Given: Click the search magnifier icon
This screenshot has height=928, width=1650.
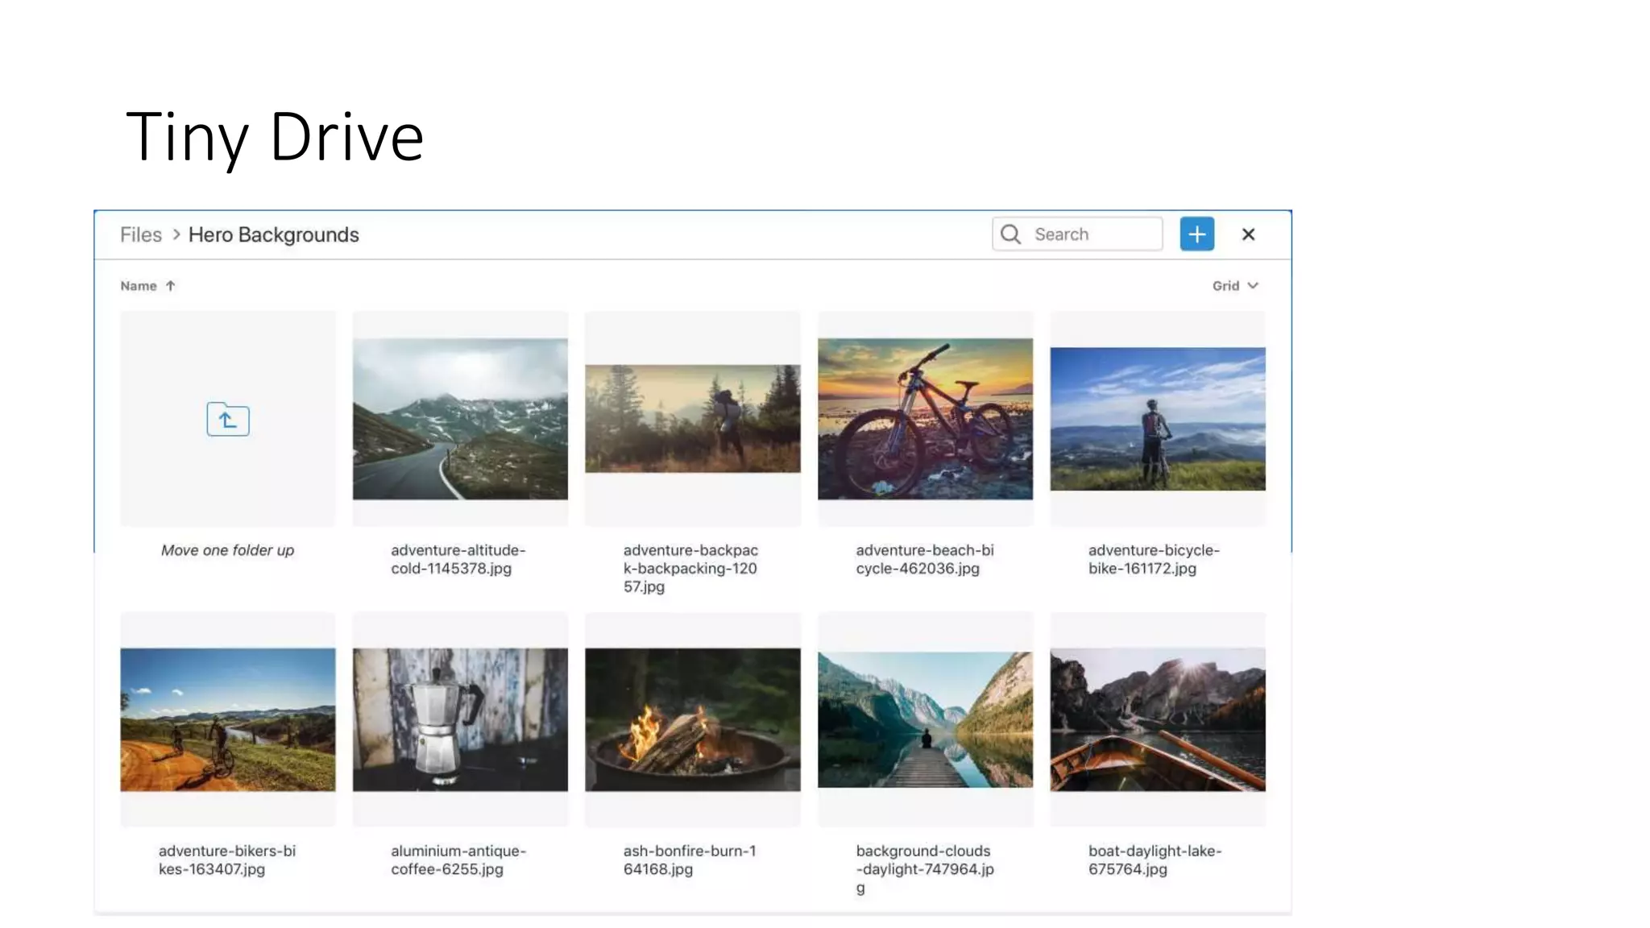Looking at the screenshot, I should 1010,234.
